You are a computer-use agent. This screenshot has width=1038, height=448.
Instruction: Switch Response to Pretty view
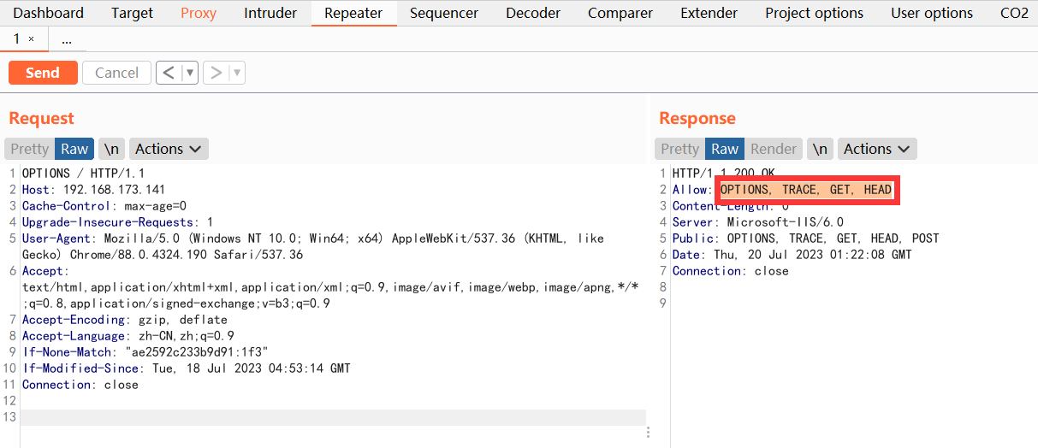pyautogui.click(x=680, y=149)
